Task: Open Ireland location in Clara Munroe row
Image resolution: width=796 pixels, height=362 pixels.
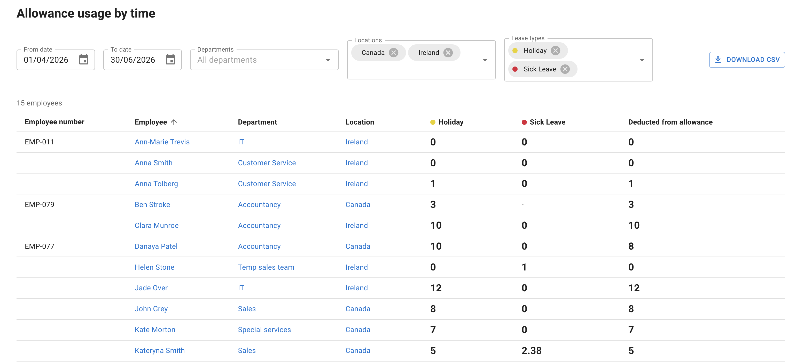Action: tap(357, 226)
